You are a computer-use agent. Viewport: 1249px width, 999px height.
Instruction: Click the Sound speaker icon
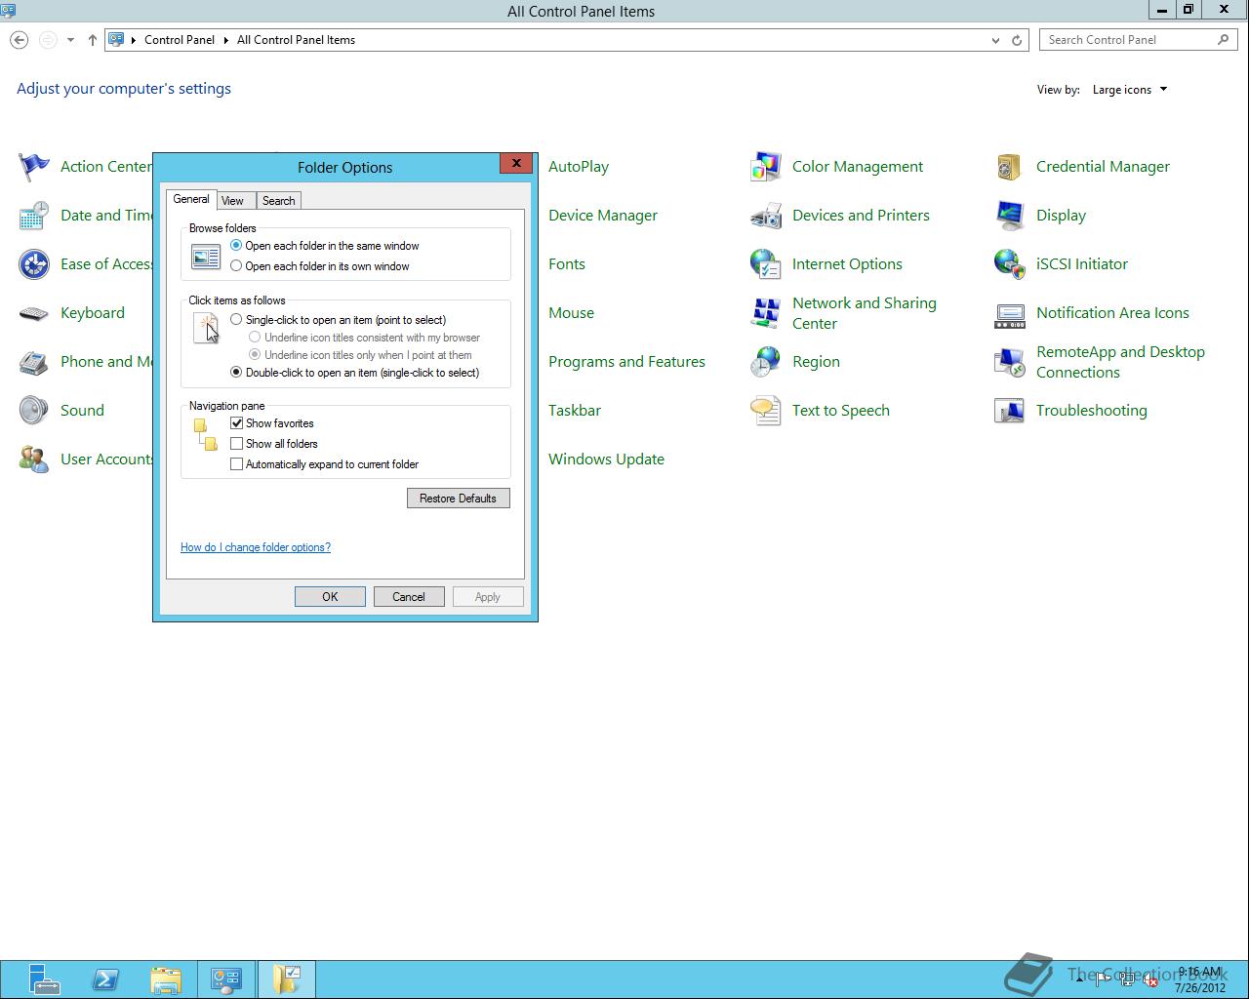coord(34,411)
